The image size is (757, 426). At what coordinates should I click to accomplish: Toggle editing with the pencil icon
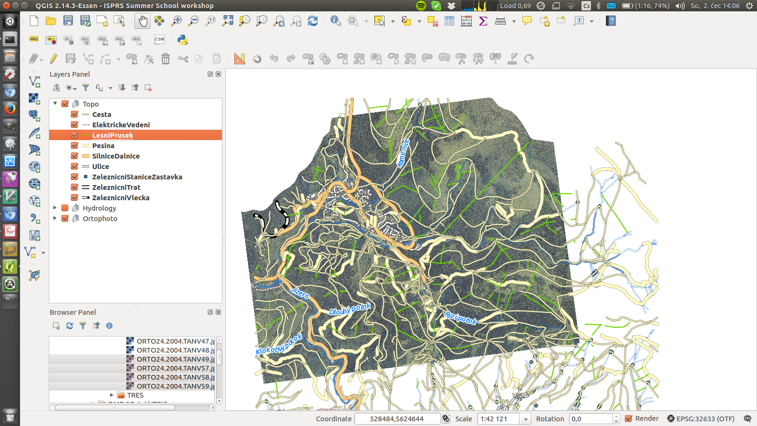click(53, 59)
